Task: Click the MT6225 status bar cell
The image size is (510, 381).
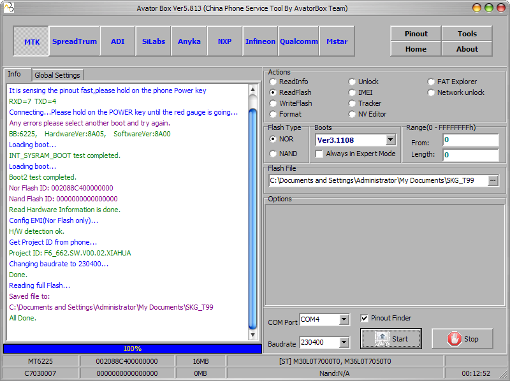Action: pyautogui.click(x=40, y=361)
